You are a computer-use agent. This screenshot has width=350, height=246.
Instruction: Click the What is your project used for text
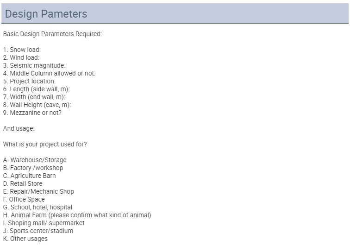pos(45,144)
